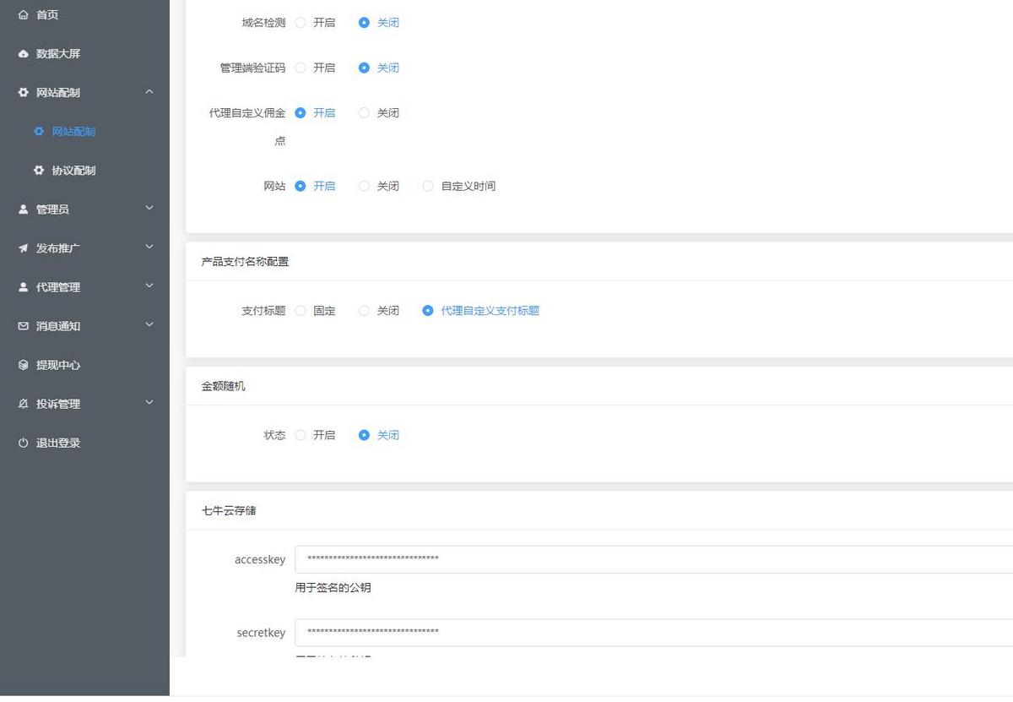
Task: Click the gear icon beside 网站配制 parent menu
Action: point(23,93)
